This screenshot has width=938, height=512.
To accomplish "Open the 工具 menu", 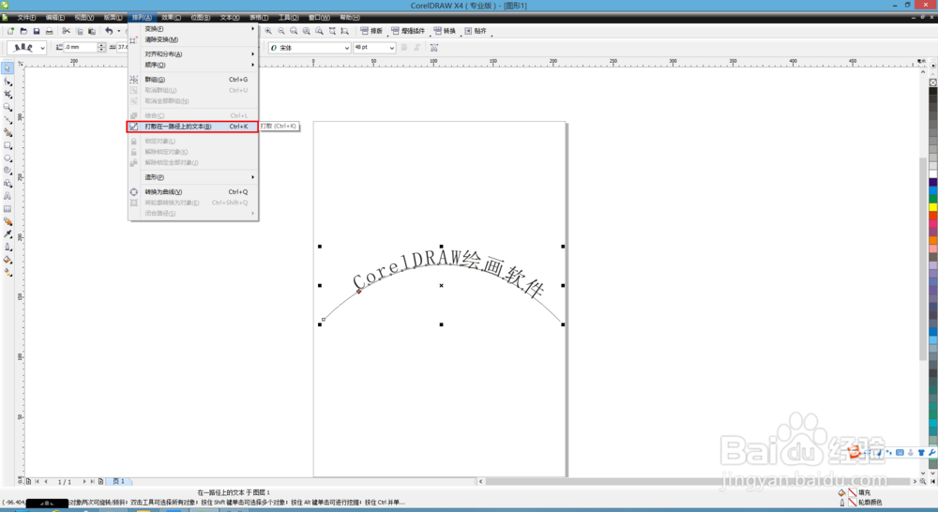I will coord(288,17).
